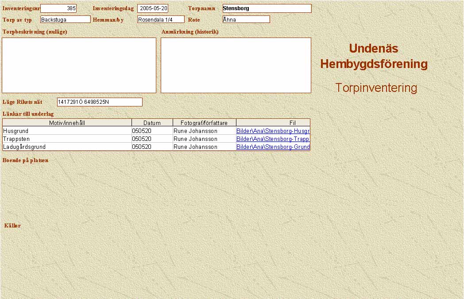Select the Husgrund cell in the table

[67, 131]
